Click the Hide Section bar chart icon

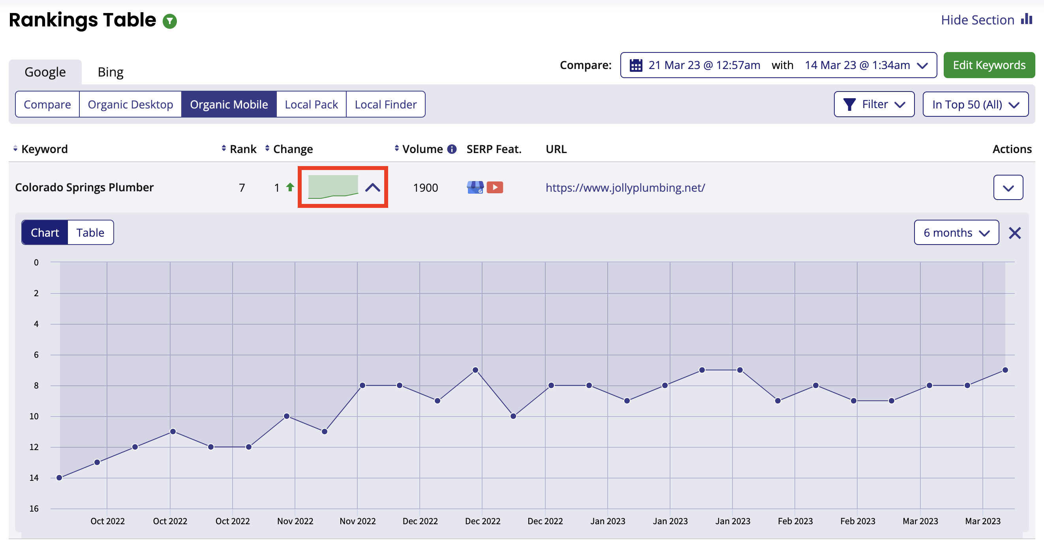1026,19
